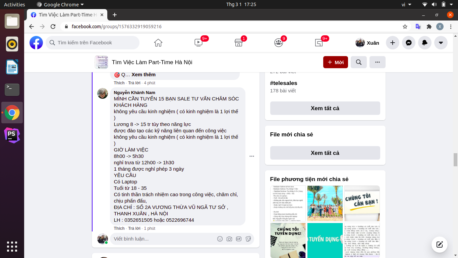Open Facebook Watch video icon
The width and height of the screenshot is (458, 258).
198,43
